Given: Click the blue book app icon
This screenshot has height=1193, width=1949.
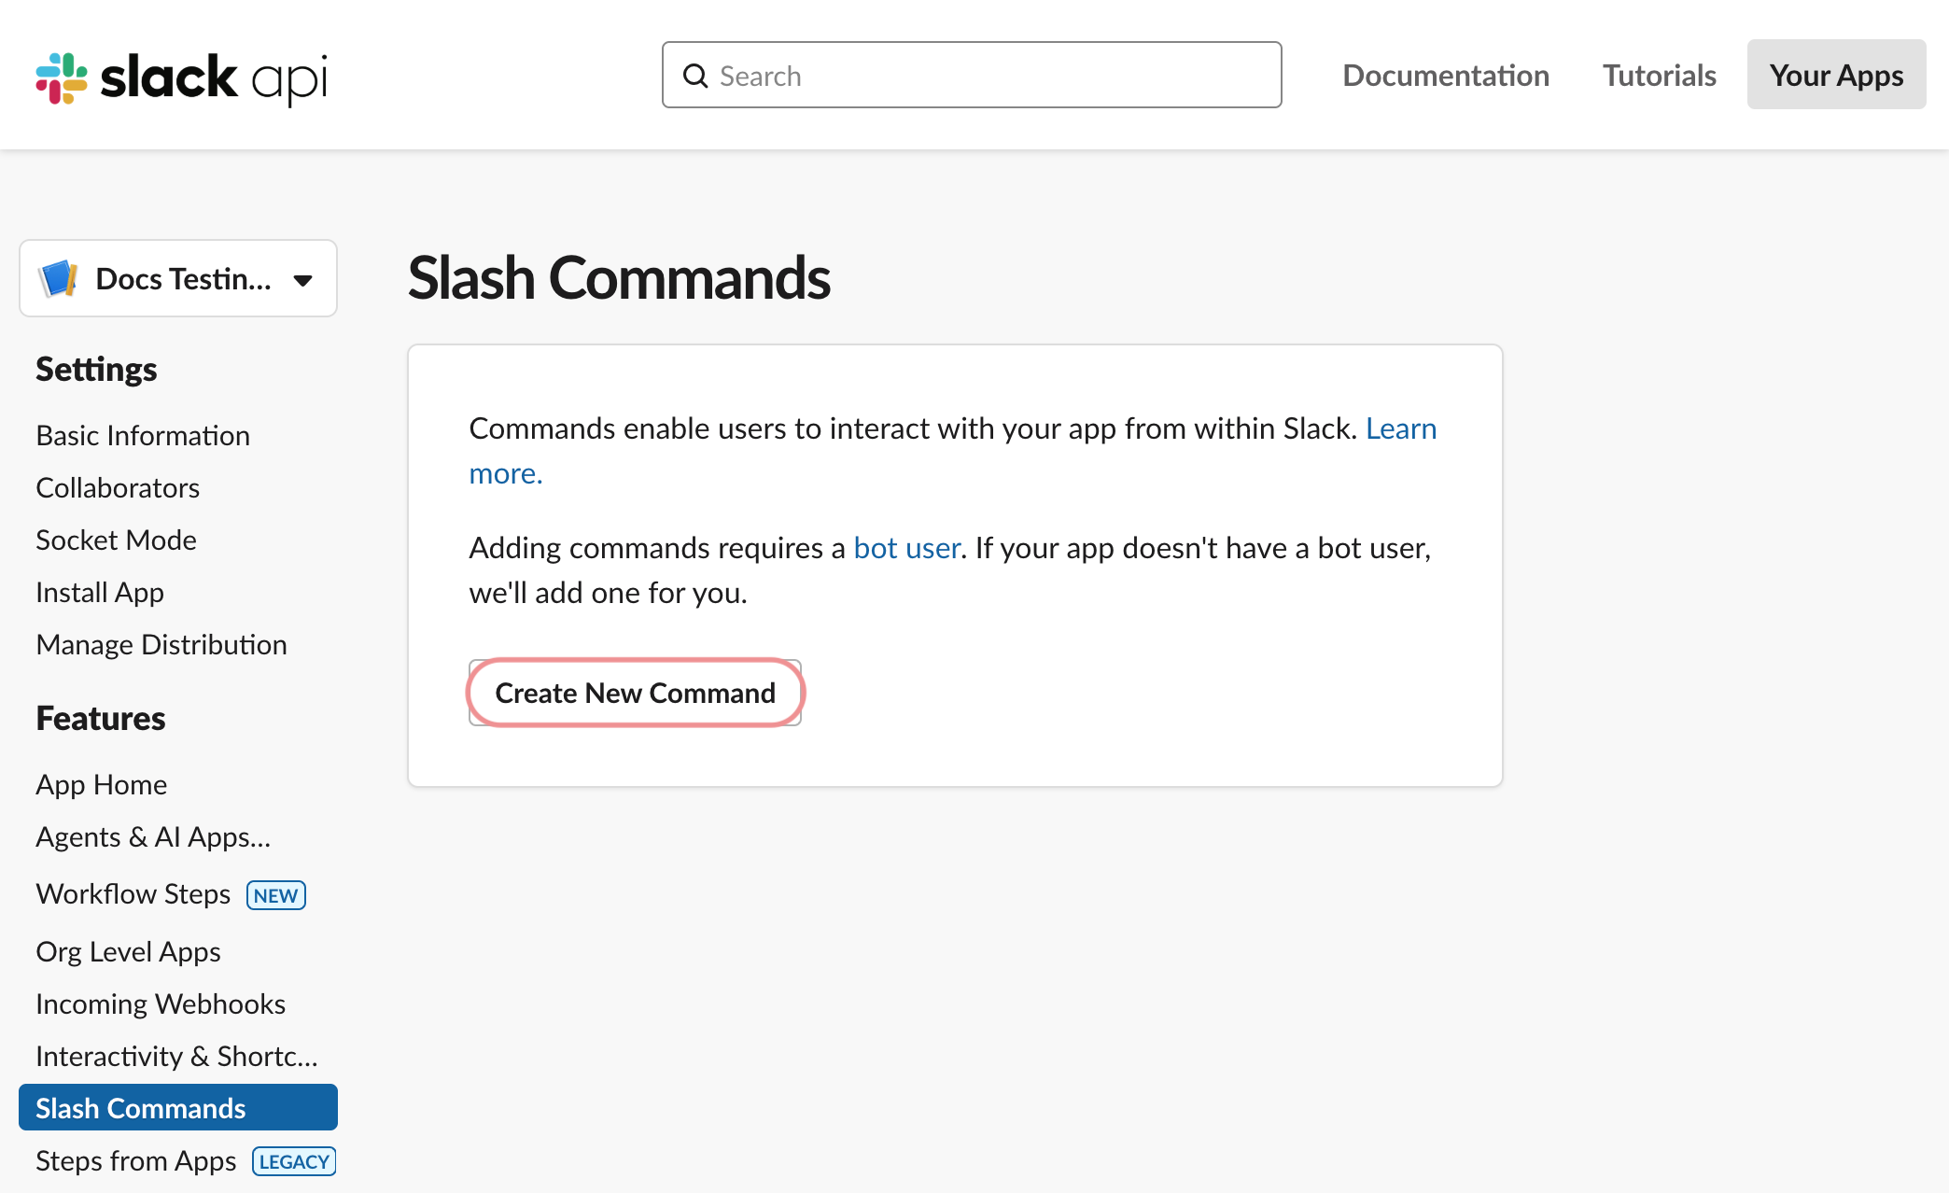Looking at the screenshot, I should coord(58,277).
